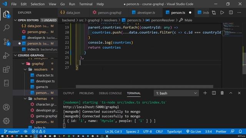The height and width of the screenshot is (138, 246).
Task: Click the Run play icon in editor toolbar
Action: (222, 13)
